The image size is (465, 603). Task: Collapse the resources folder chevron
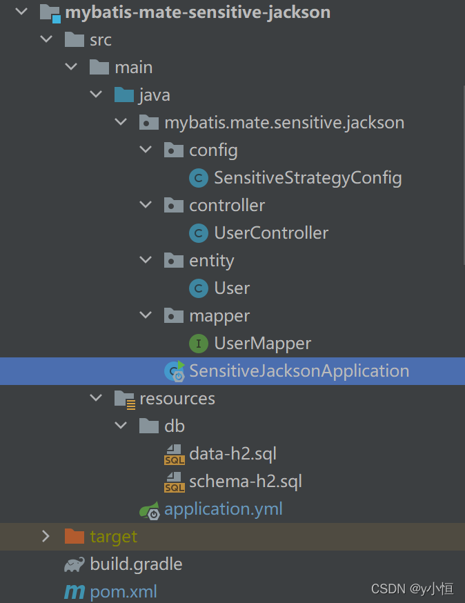[96, 398]
